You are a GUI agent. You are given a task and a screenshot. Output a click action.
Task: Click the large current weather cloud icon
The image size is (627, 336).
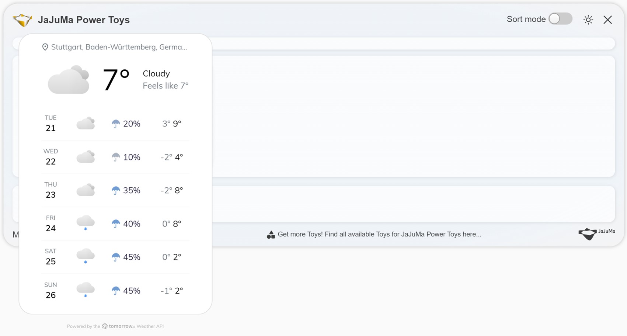pos(69,80)
